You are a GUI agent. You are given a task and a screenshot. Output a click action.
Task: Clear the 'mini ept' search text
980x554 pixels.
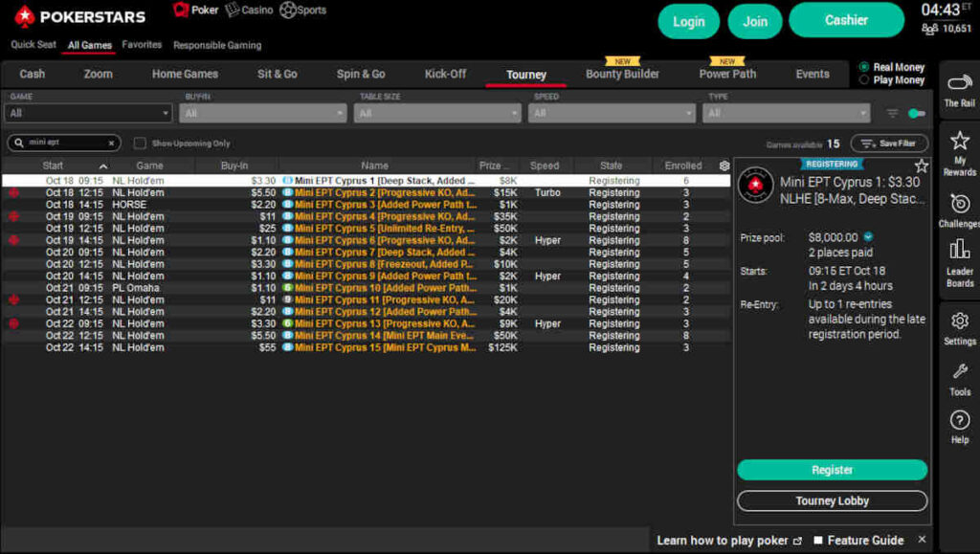(x=111, y=143)
